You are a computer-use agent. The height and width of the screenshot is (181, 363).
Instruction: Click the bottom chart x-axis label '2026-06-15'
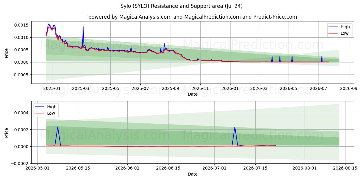(x=168, y=169)
